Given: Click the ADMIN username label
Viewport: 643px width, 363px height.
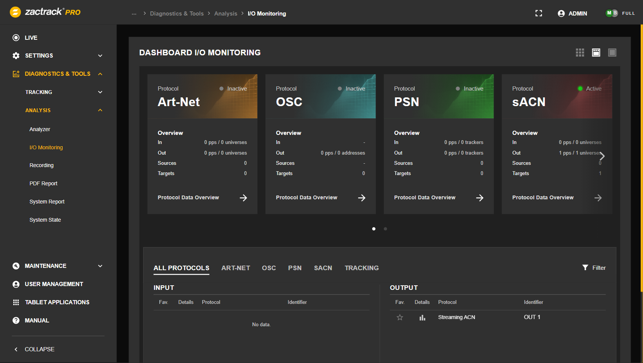Looking at the screenshot, I should [x=578, y=14].
